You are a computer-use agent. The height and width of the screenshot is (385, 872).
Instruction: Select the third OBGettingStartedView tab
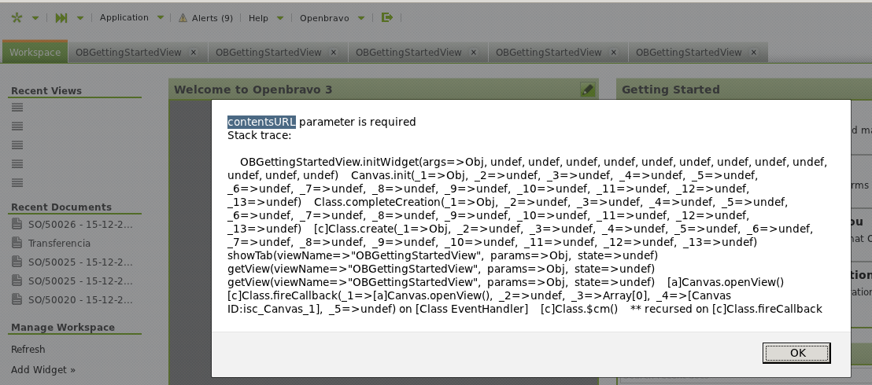pyautogui.click(x=408, y=52)
